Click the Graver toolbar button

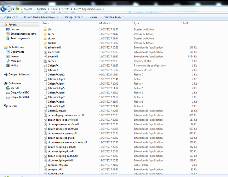point(93,17)
